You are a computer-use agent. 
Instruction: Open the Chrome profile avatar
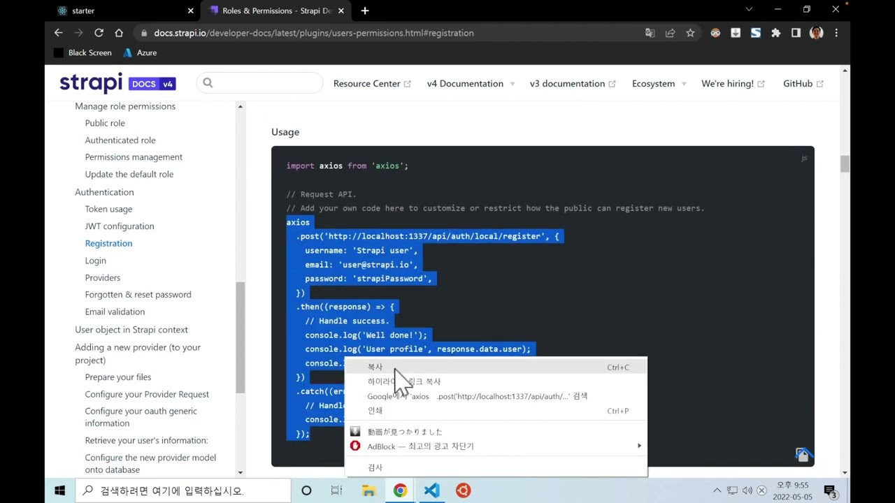tap(816, 33)
